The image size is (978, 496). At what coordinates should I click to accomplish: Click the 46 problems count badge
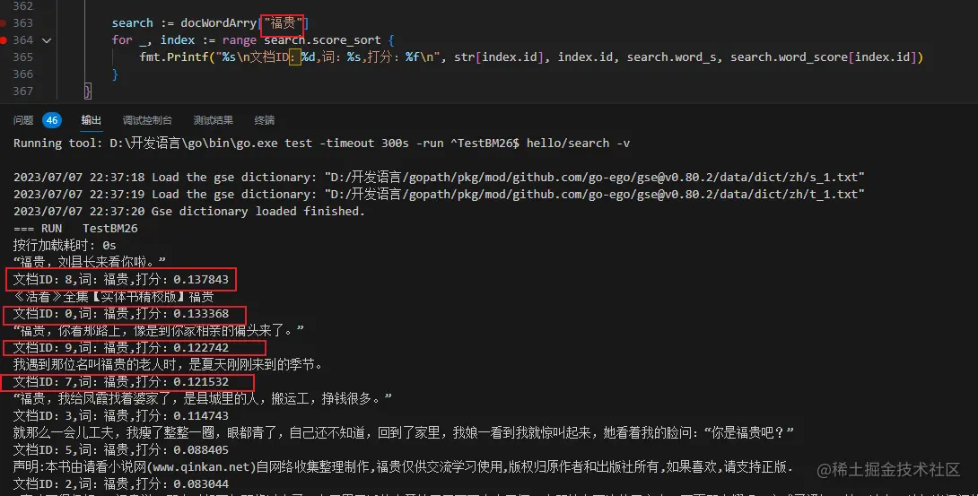coord(52,120)
